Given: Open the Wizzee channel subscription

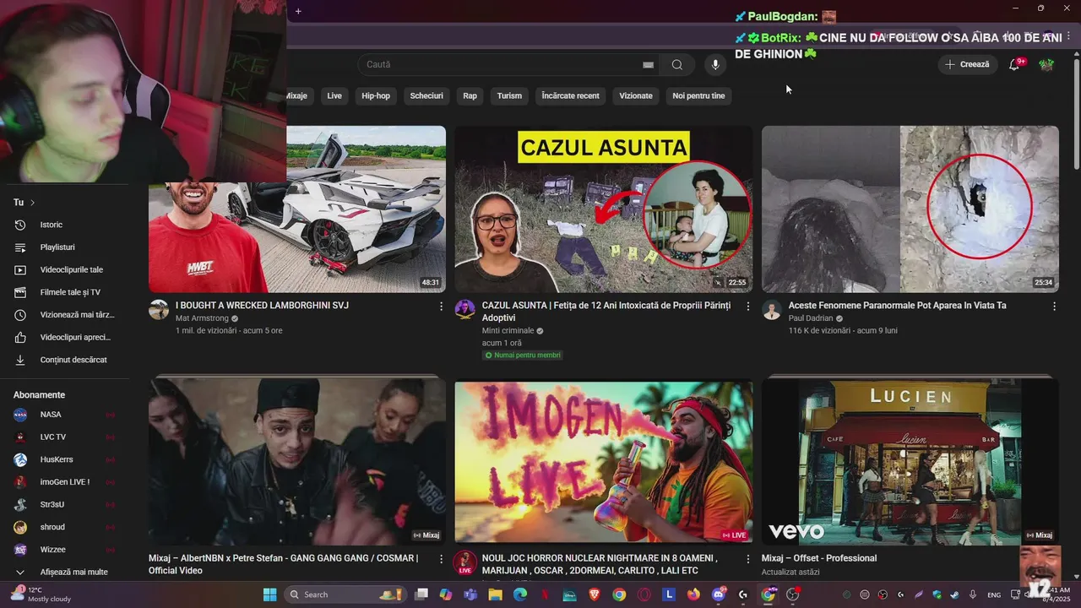Looking at the screenshot, I should [x=63, y=550].
